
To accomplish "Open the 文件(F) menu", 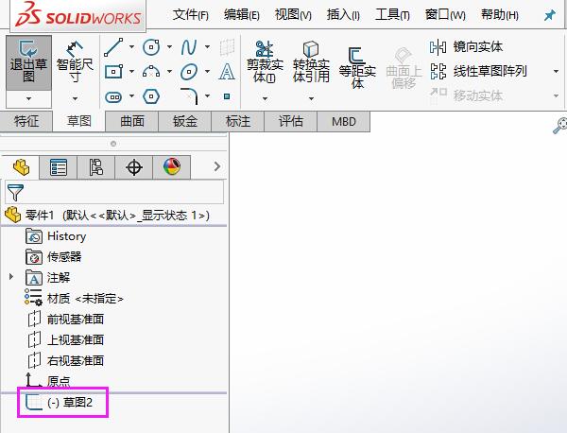I will [x=190, y=15].
